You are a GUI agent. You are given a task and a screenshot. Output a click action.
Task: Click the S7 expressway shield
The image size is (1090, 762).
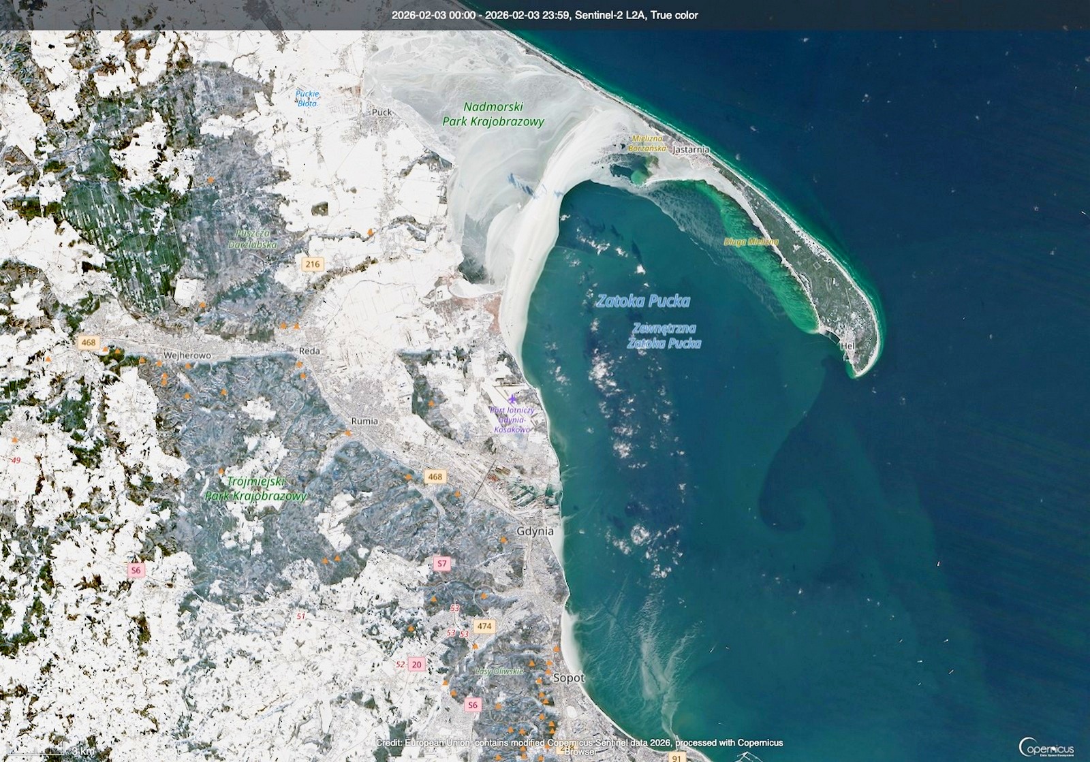442,563
